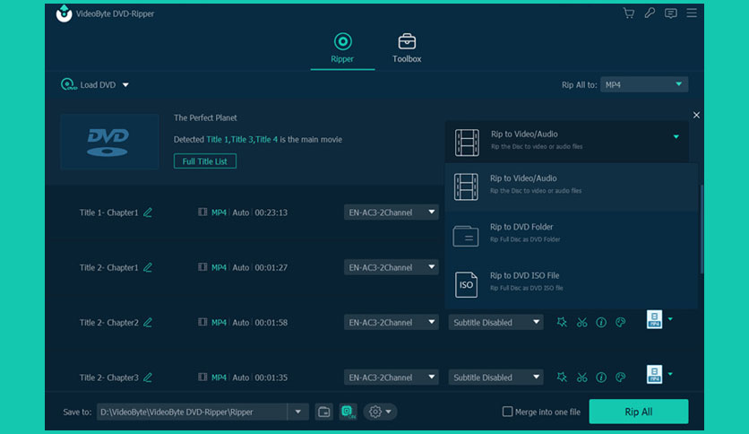749x434 pixels.
Task: Click the Load DVD button
Action: point(89,84)
